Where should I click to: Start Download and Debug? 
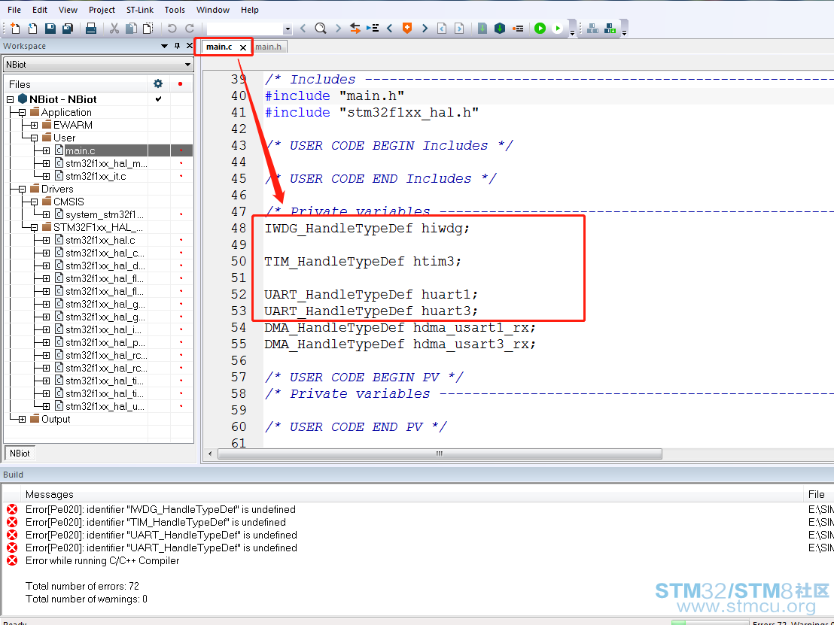[x=540, y=28]
